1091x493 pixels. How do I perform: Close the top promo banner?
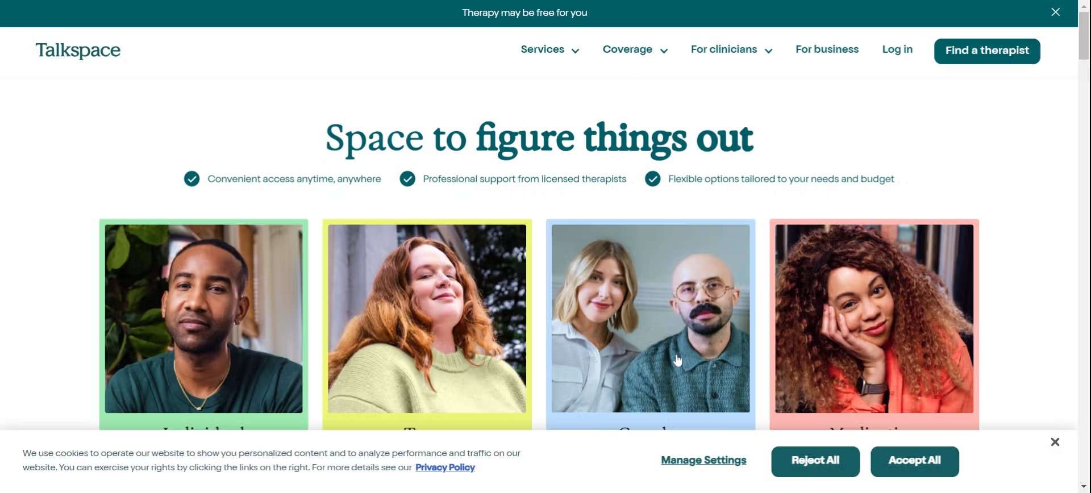(1055, 12)
